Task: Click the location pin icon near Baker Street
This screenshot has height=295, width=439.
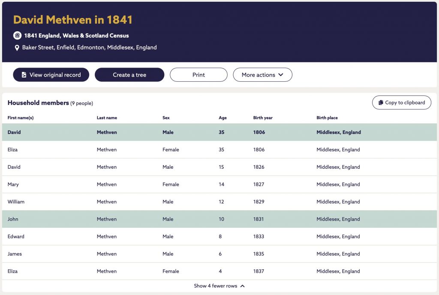Action: 17,48
